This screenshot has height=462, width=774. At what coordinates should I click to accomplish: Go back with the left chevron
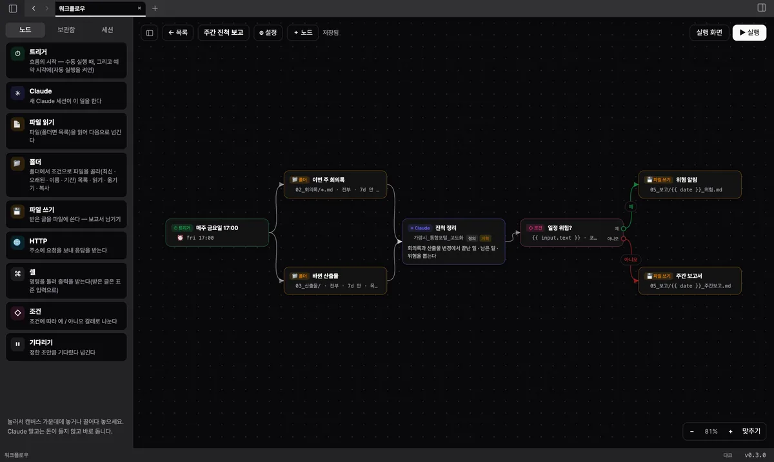tap(34, 8)
